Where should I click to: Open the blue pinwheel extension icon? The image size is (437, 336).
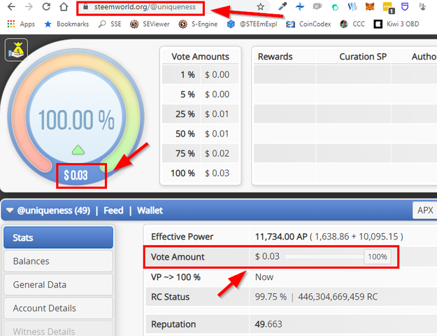300,6
